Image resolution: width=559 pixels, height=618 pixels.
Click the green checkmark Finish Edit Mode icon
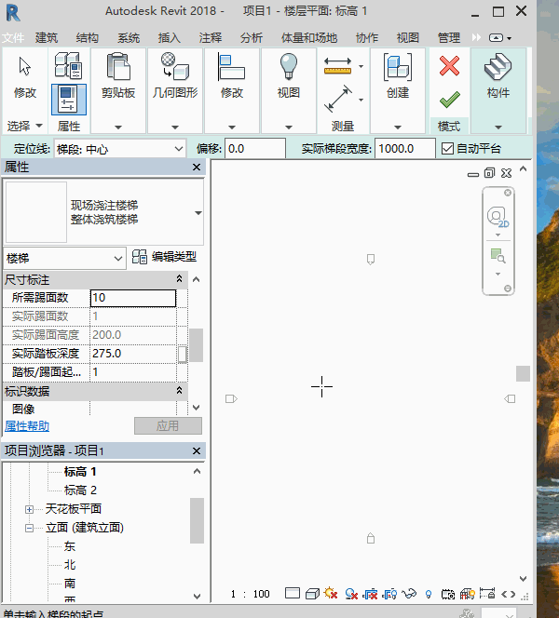449,98
